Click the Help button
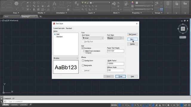Screen dimensions: 191x107 (x=133, y=76)
